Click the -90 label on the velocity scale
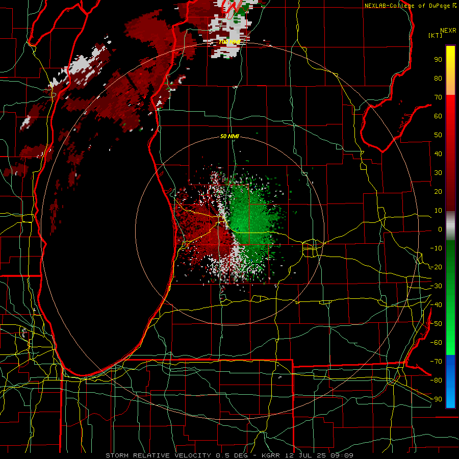The width and height of the screenshot is (459, 459). tap(436, 399)
